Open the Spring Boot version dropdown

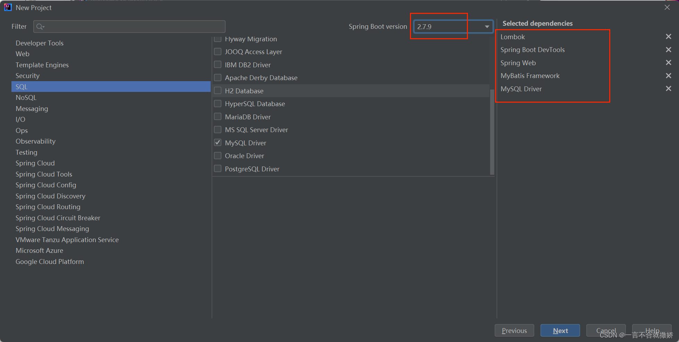tap(453, 27)
